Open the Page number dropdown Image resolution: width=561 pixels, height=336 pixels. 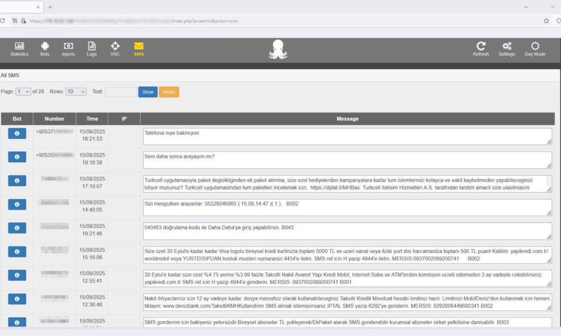point(24,92)
